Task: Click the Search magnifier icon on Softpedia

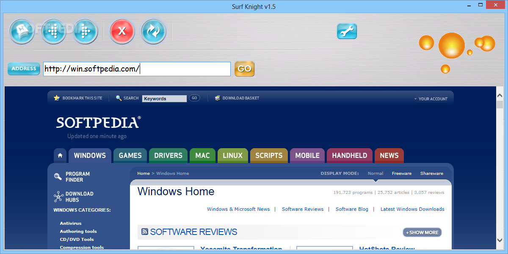Action: pos(119,98)
